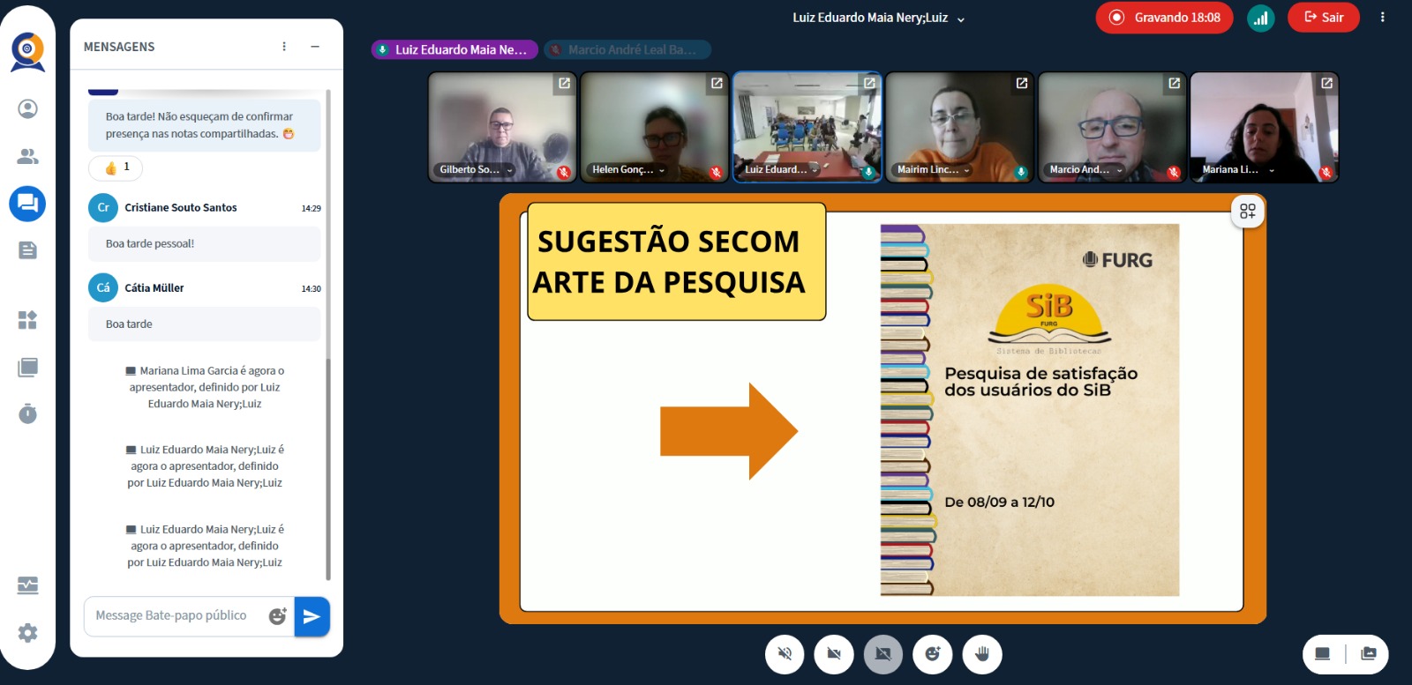Viewport: 1412px width, 685px height.
Task: Open the main options menu top right
Action: pos(1382,18)
